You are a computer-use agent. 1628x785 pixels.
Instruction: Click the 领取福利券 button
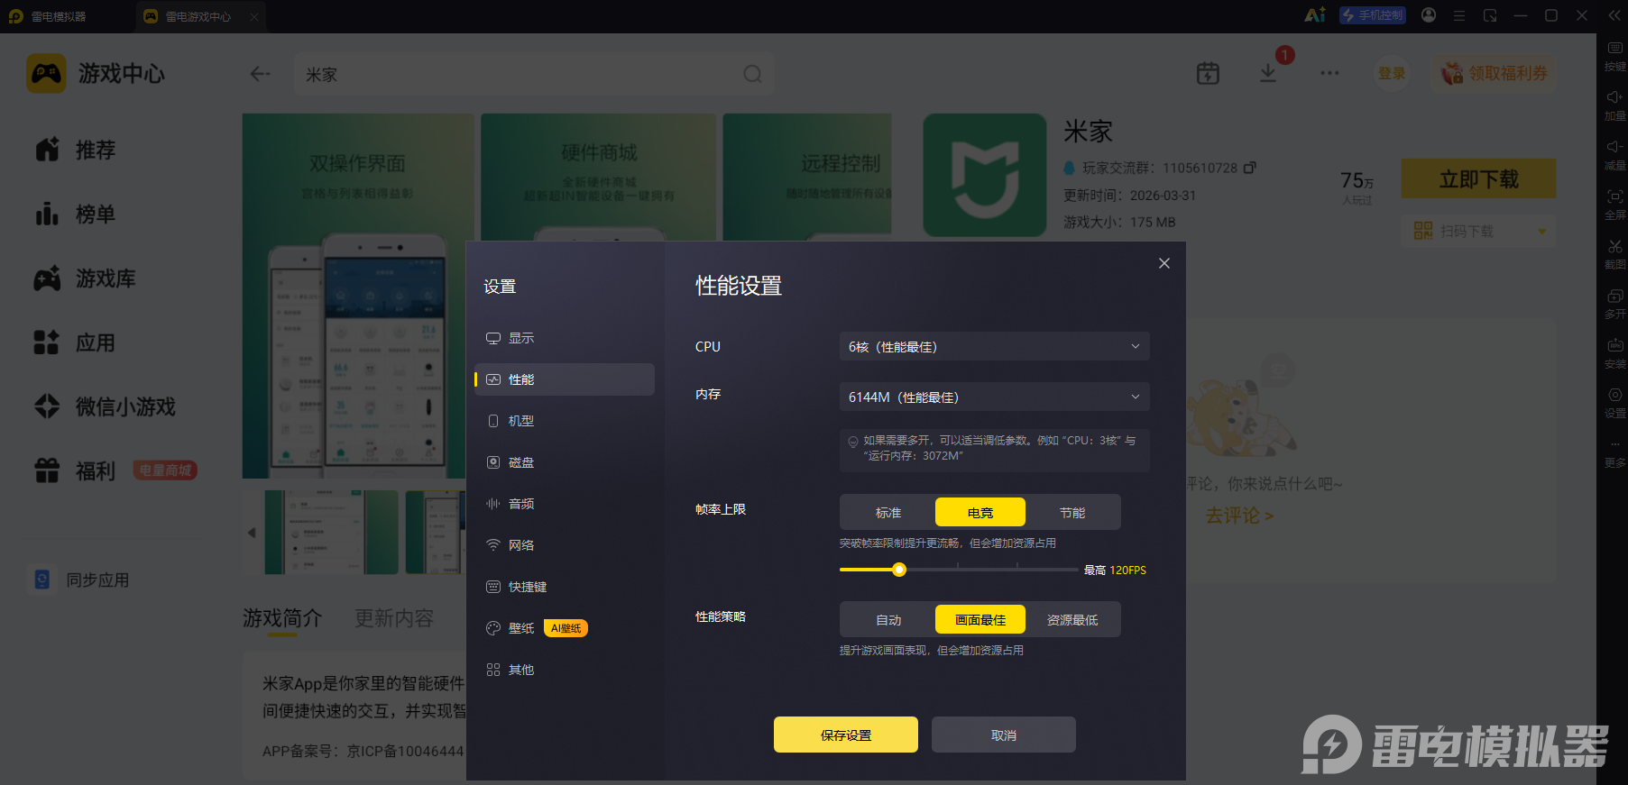click(x=1495, y=73)
